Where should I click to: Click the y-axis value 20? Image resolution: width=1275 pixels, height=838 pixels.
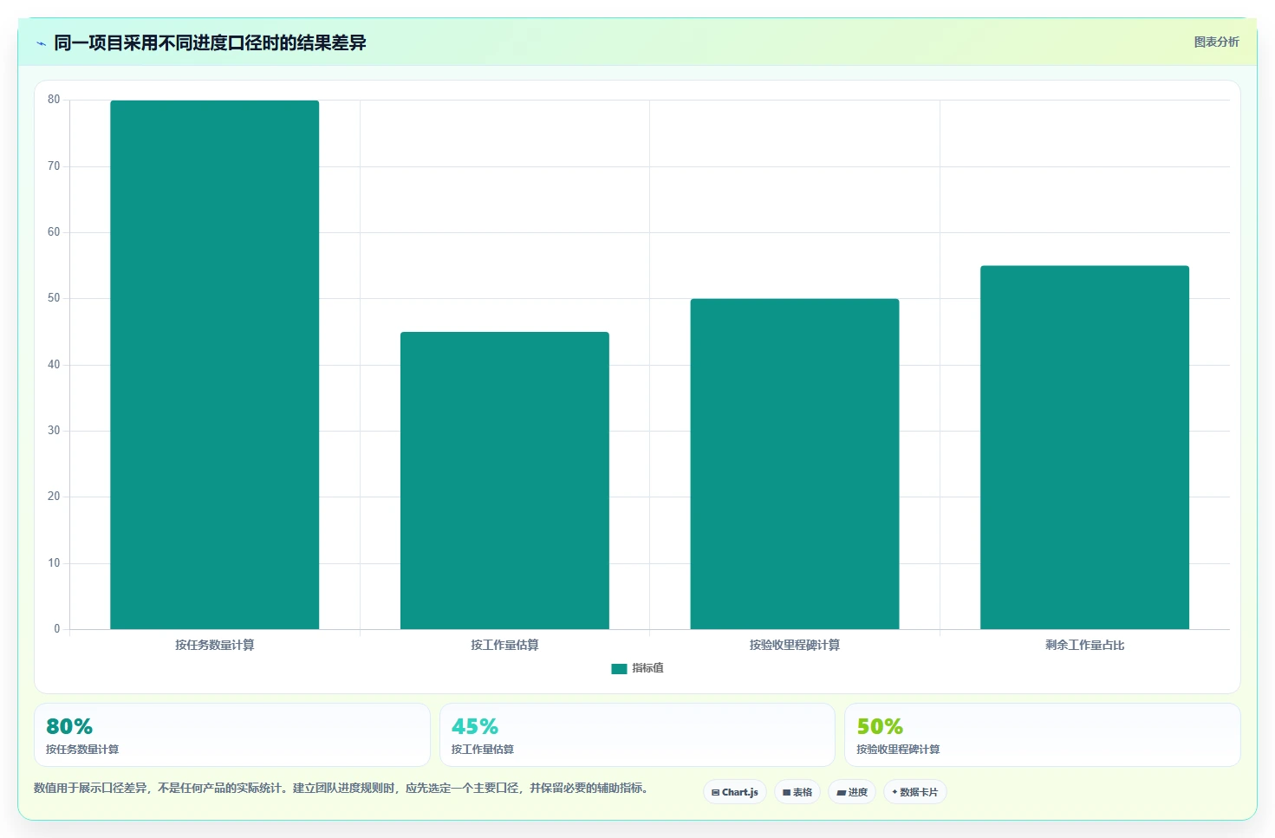tap(54, 497)
